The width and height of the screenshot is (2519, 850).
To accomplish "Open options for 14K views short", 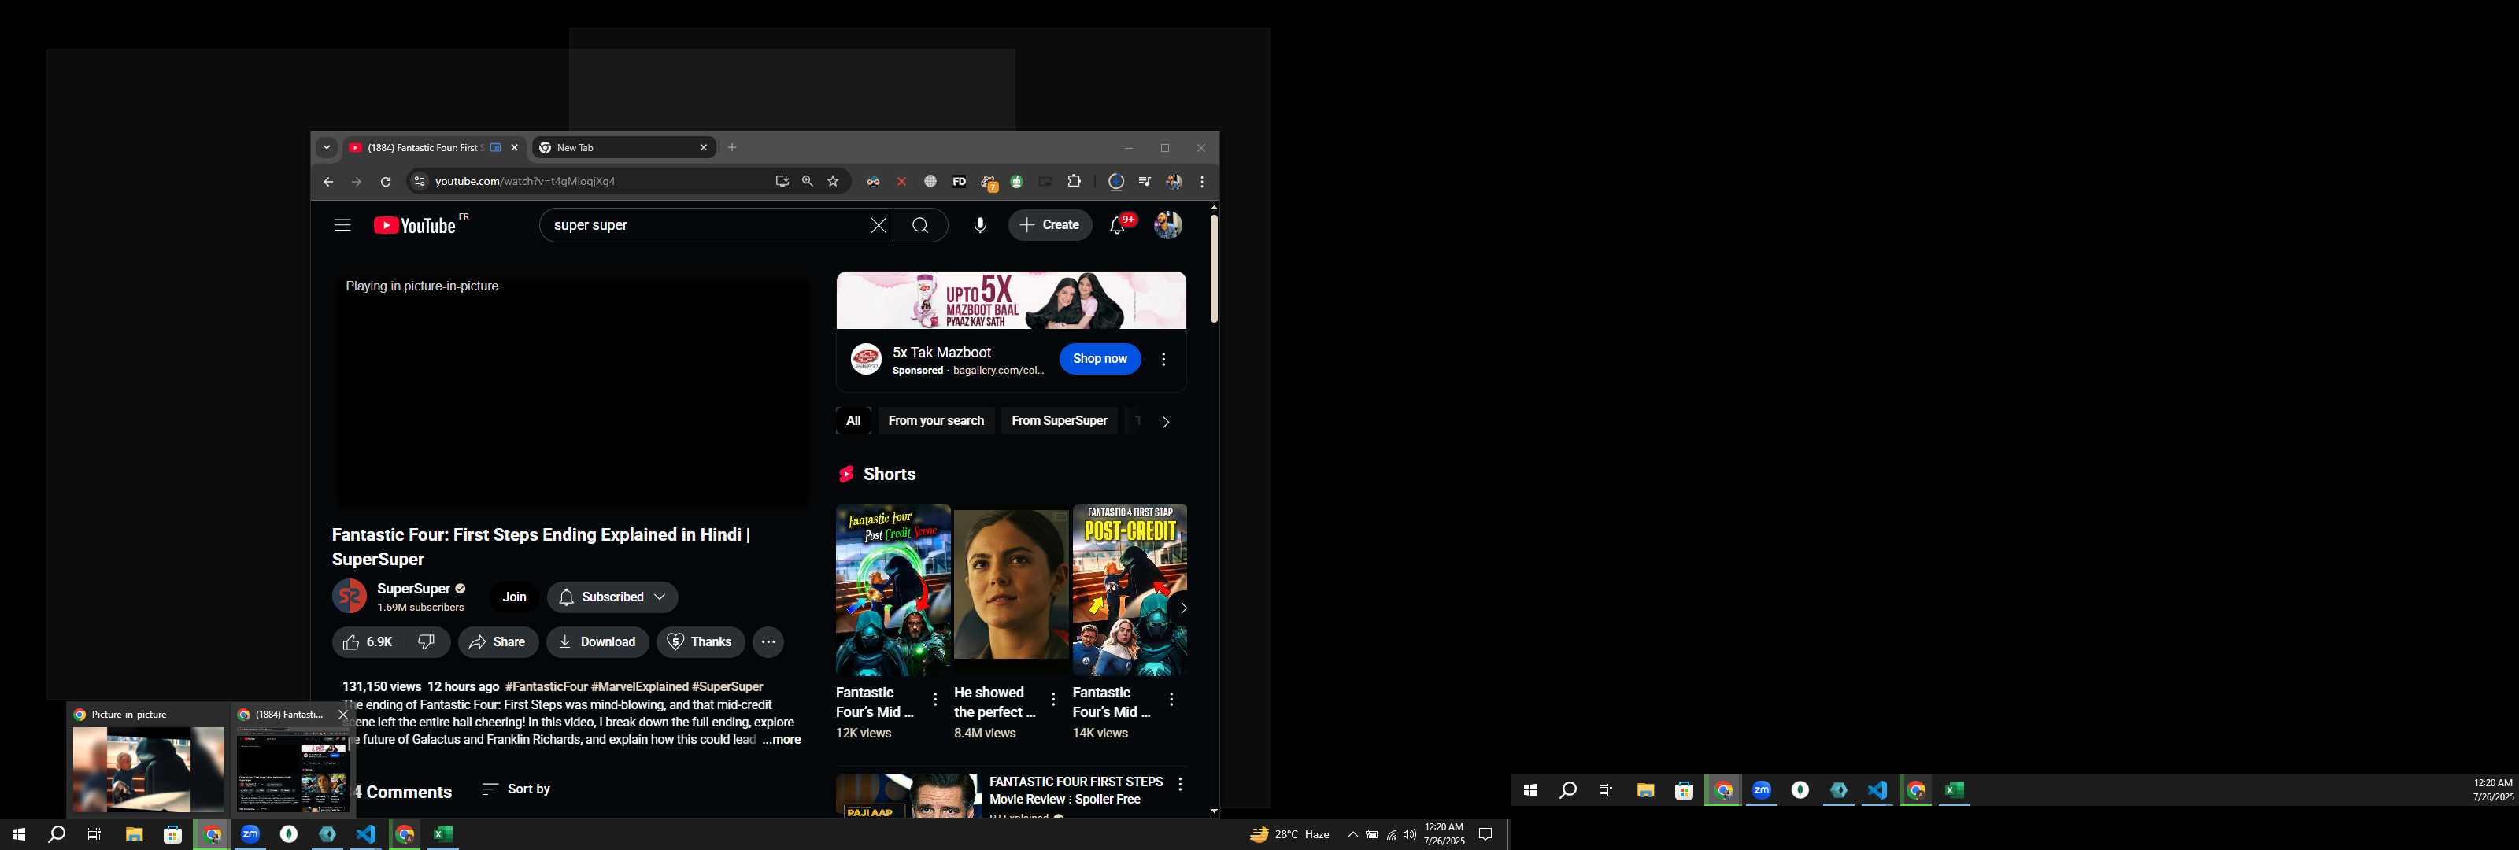I will pos(1171,700).
